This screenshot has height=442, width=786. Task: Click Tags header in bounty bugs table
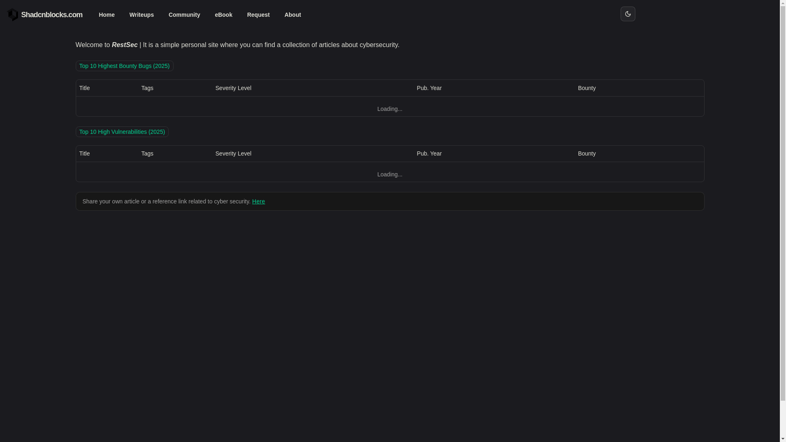click(x=147, y=88)
